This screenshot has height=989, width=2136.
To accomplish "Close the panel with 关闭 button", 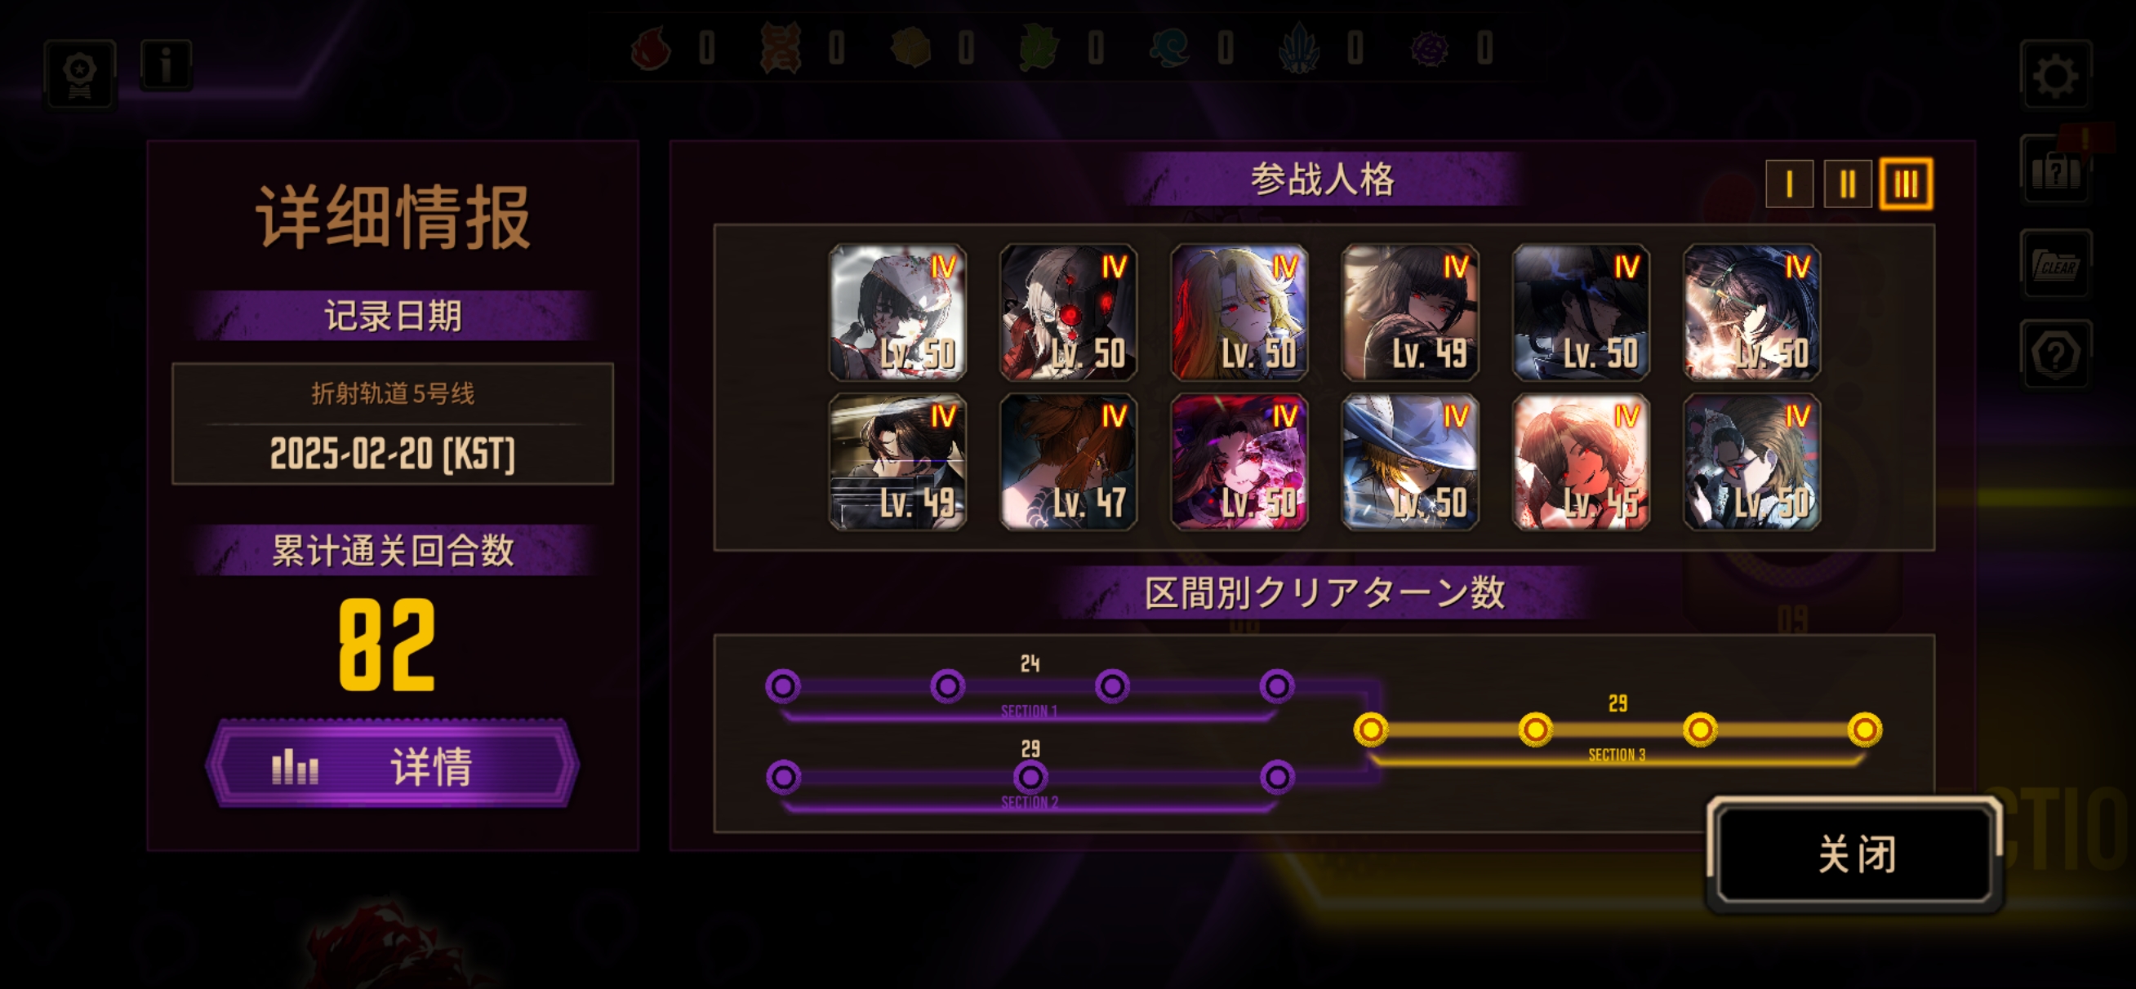I will pyautogui.click(x=1856, y=854).
